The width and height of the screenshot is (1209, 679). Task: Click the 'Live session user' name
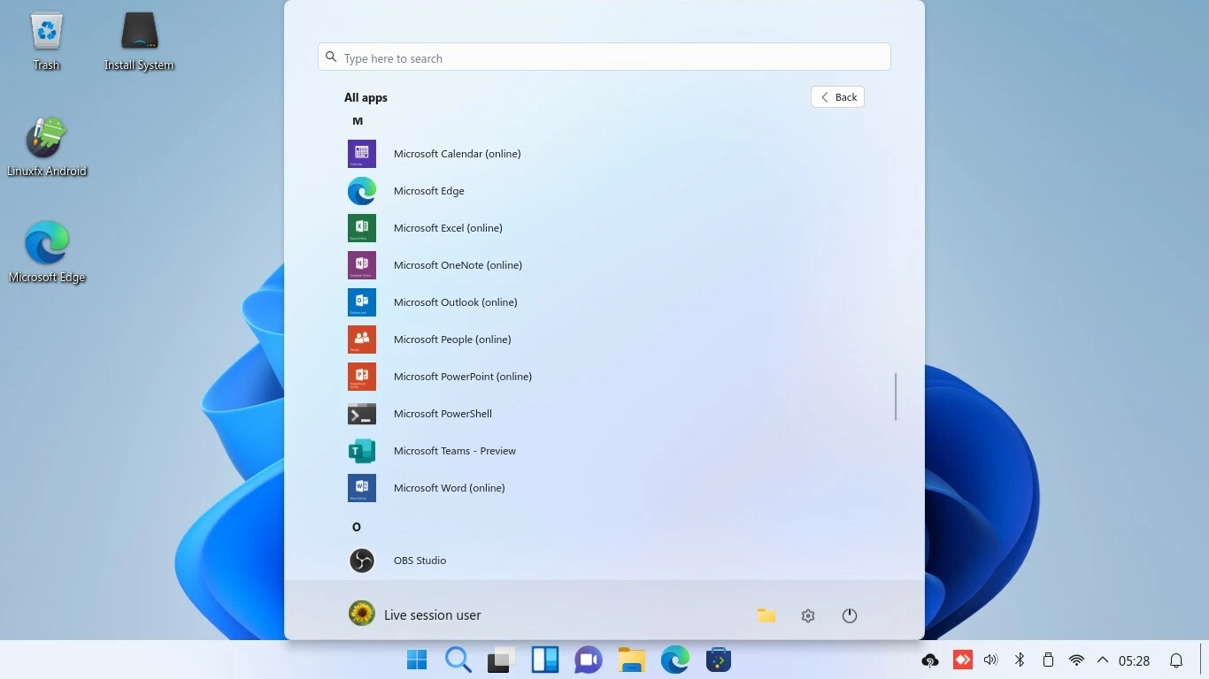pyautogui.click(x=433, y=615)
